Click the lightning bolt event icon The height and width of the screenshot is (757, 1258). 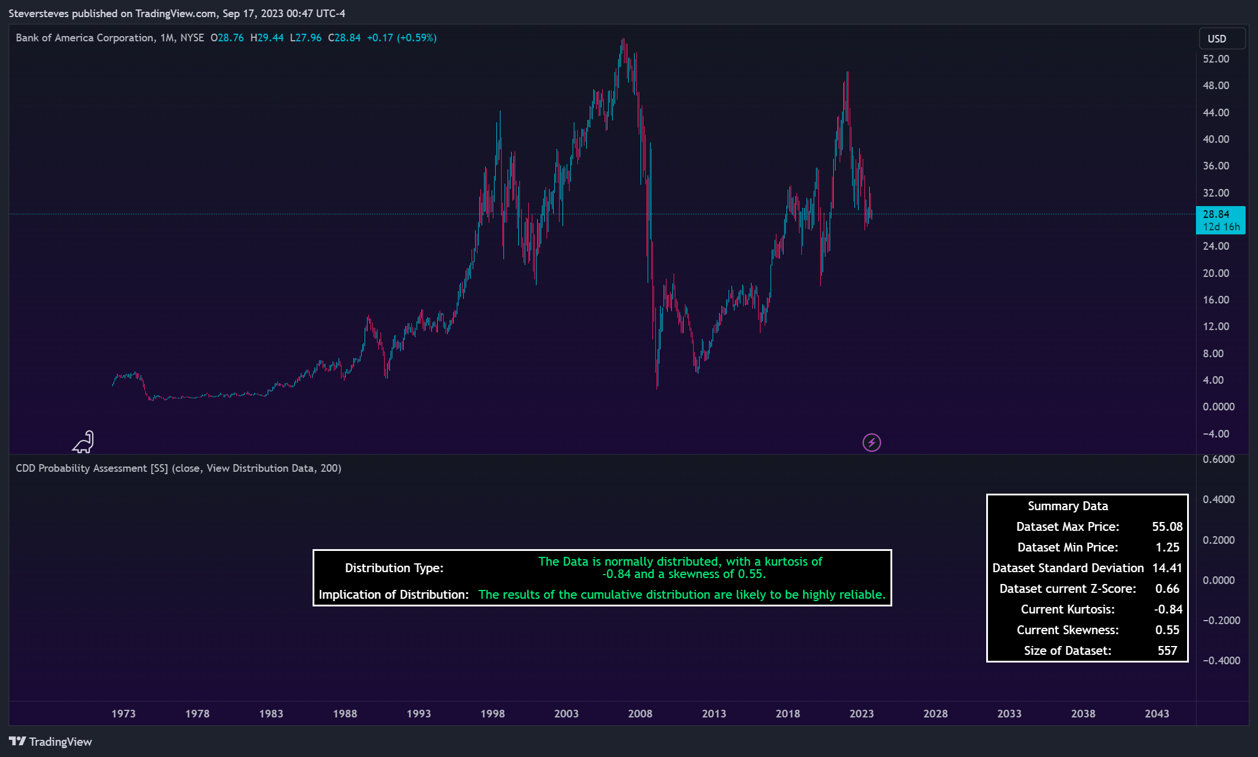click(872, 442)
